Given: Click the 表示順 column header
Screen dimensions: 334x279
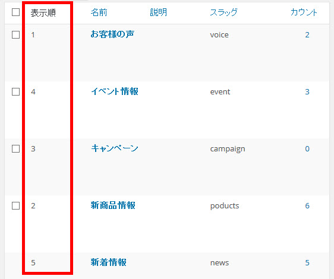Looking at the screenshot, I should (43, 13).
